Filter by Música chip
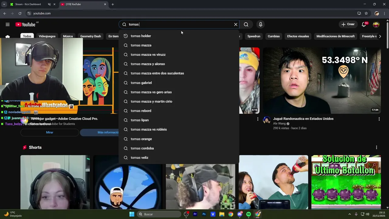389x219 pixels. coord(68,36)
